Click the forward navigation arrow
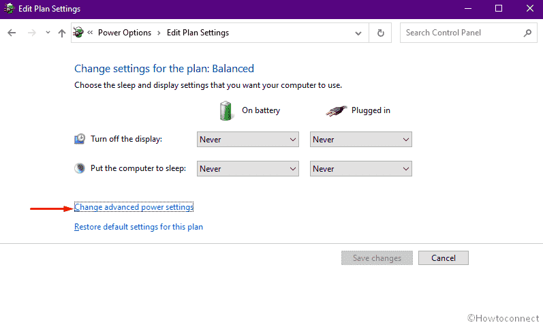Screen dimensions: 543x327 point(32,33)
